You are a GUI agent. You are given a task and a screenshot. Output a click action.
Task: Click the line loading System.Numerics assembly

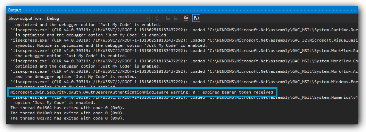(184, 97)
